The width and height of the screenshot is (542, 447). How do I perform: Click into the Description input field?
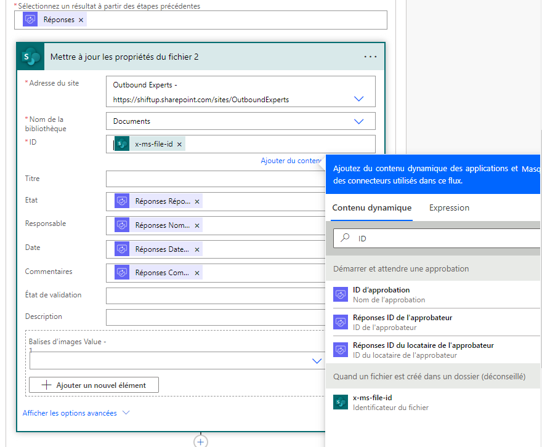point(216,317)
